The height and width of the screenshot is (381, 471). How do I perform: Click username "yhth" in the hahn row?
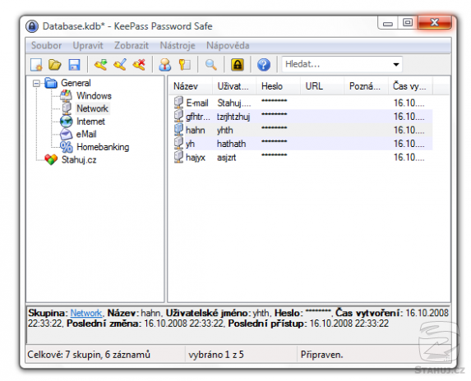[x=224, y=131]
